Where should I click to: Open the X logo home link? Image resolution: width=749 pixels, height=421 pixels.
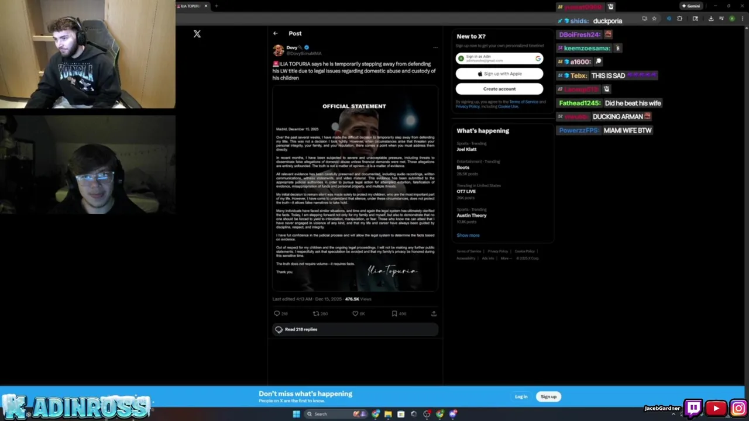coord(197,34)
